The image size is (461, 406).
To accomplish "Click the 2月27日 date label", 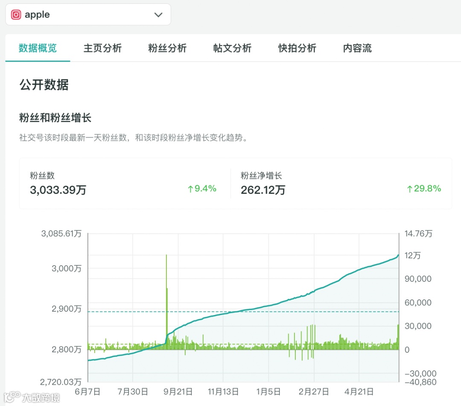I will click(x=314, y=391).
